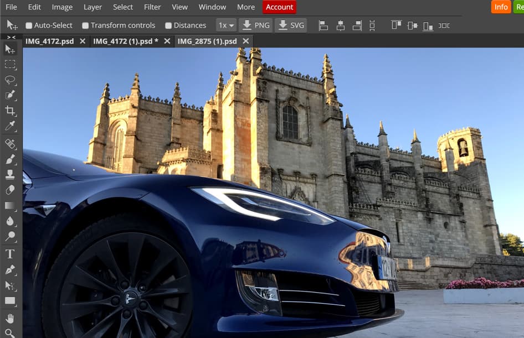The height and width of the screenshot is (338, 524).
Task: Select the Eraser tool
Action: point(10,190)
